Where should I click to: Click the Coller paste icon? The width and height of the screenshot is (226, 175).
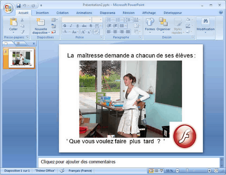(14, 22)
